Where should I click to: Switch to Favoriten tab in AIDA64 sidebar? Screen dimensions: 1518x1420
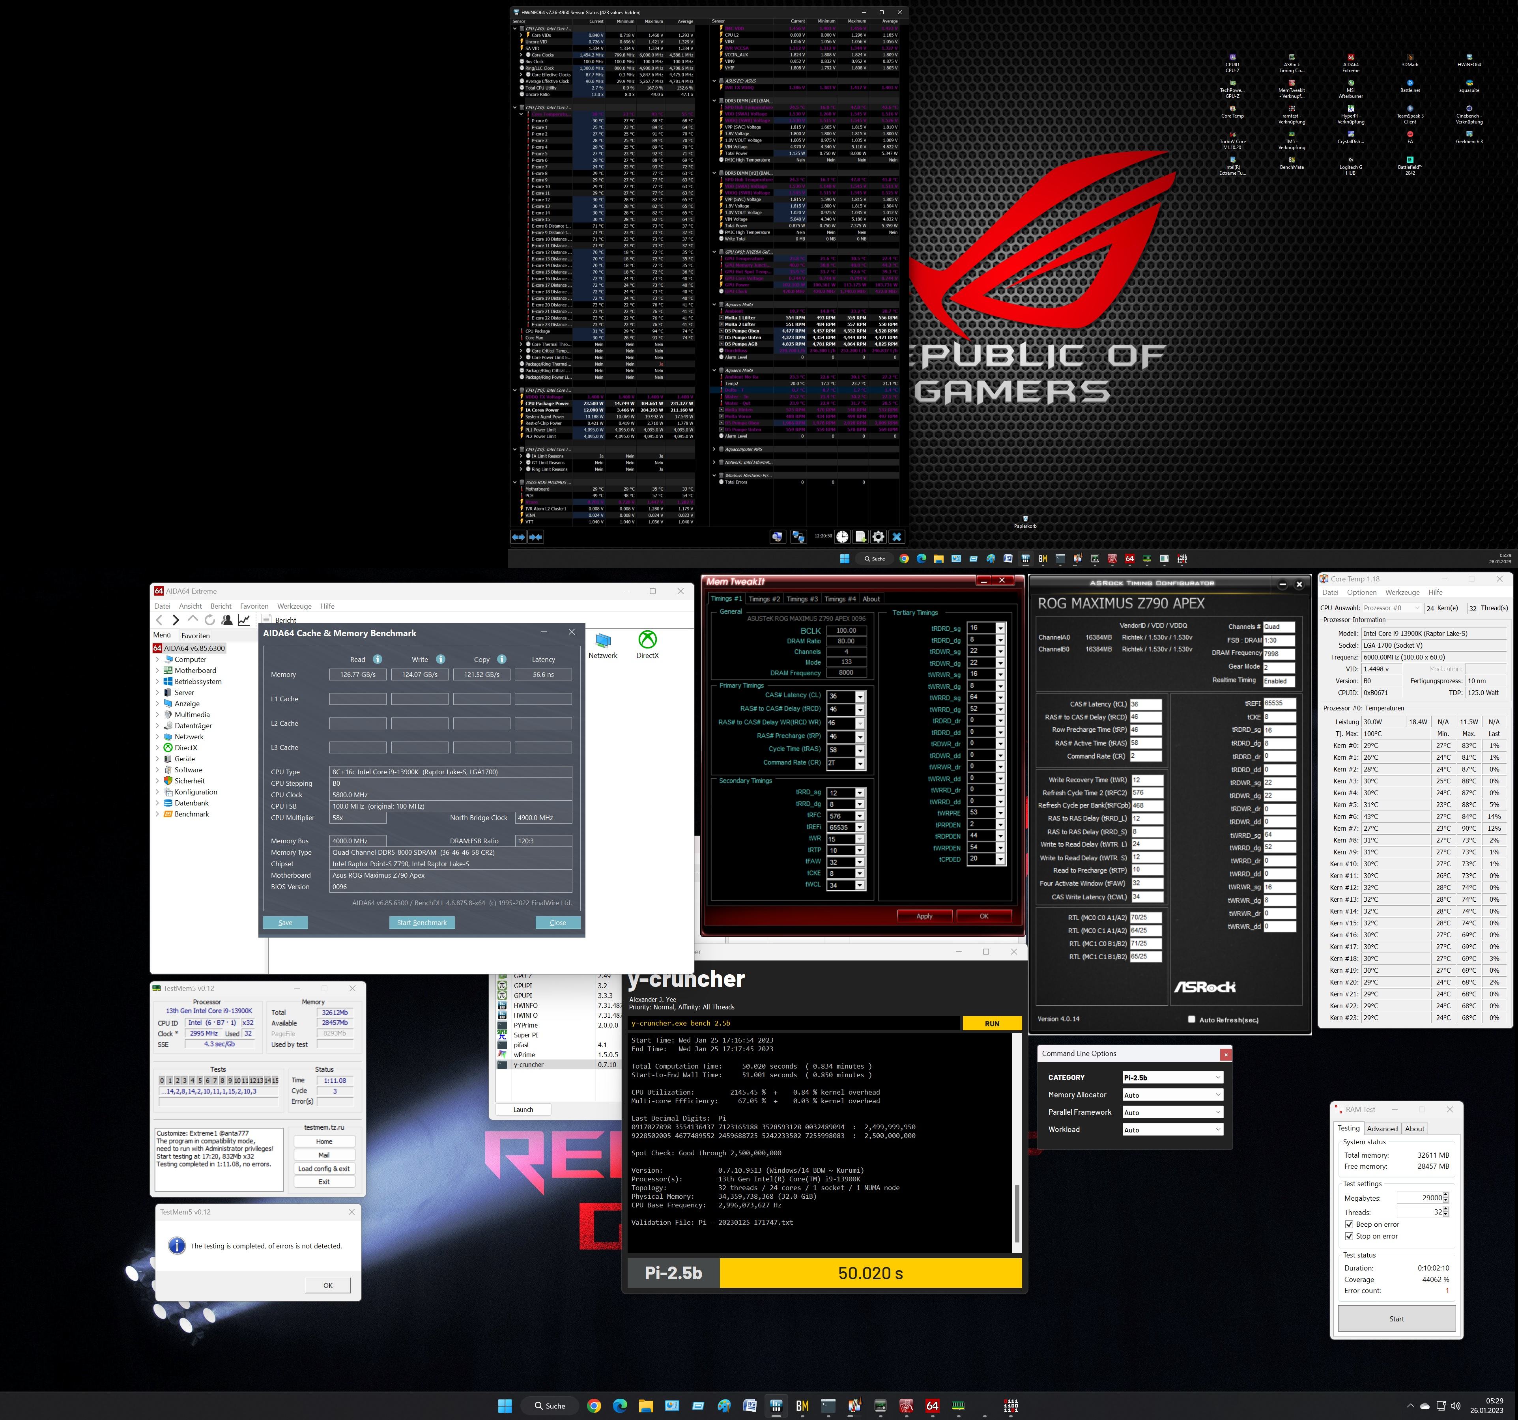point(196,635)
